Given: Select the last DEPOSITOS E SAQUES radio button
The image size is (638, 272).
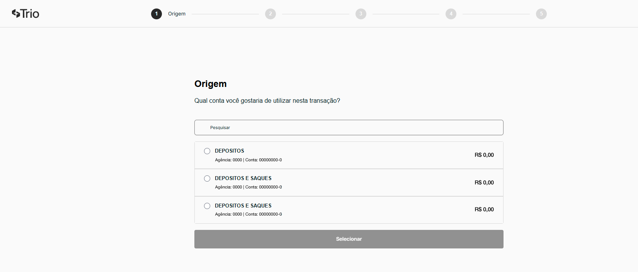Looking at the screenshot, I should pos(207,206).
